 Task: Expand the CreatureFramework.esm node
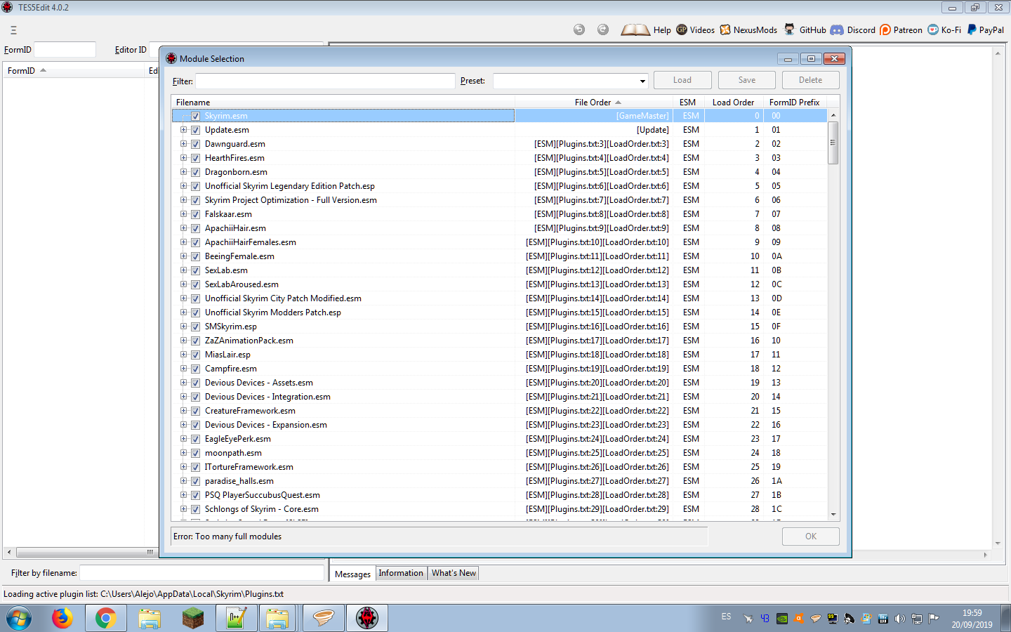point(183,411)
